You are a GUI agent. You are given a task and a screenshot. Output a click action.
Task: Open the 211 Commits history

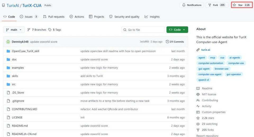tap(175, 42)
